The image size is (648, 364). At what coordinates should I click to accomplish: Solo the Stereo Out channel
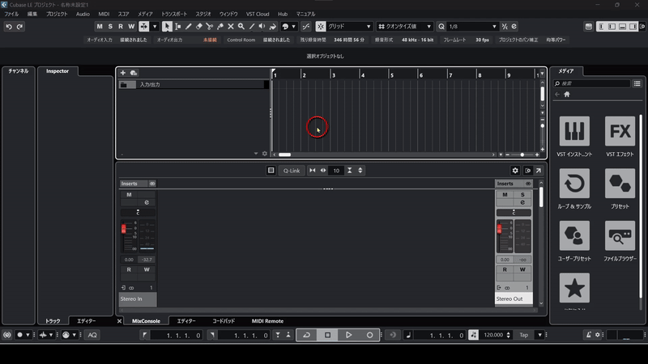522,194
